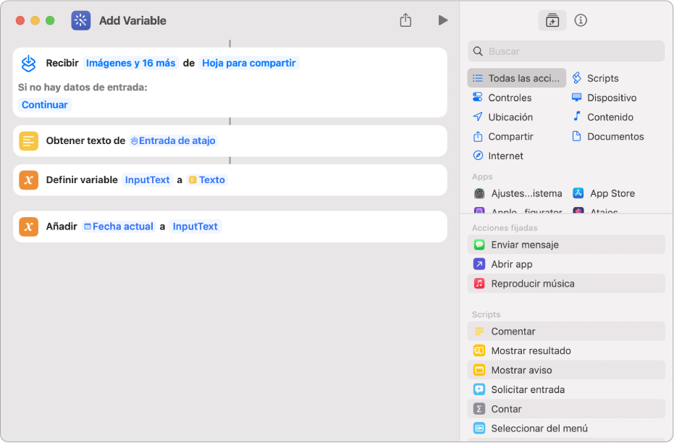The width and height of the screenshot is (674, 443).
Task: Click the Add Variable shortcut title
Action: tap(132, 20)
